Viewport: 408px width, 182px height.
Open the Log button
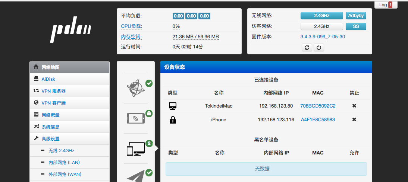(385, 5)
